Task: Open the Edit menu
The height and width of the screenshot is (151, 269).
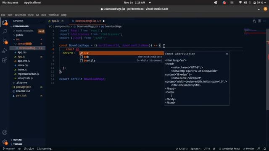Action: (10, 15)
